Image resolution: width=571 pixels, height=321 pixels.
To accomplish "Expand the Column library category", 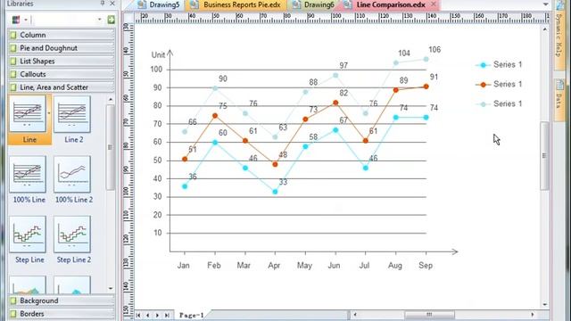I will pyautogui.click(x=62, y=35).
